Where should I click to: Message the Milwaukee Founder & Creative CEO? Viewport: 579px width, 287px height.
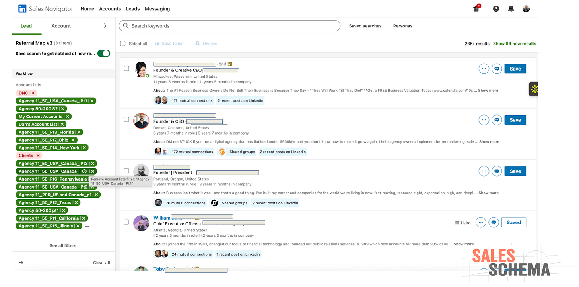[x=496, y=69]
